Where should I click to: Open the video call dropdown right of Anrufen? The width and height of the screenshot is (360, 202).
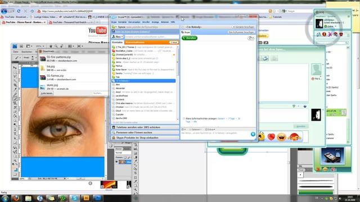[251, 38]
